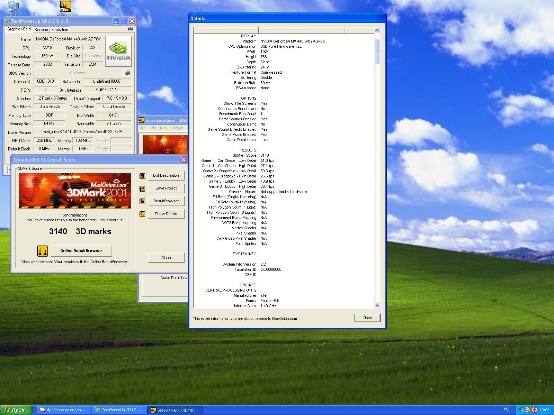This screenshot has width=554, height=415.
Task: Click the Device ID field '10DE - 0181'
Action: pyautogui.click(x=45, y=82)
